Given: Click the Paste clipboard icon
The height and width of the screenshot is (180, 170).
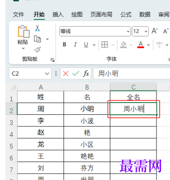Looking at the screenshot, I should point(23,31).
